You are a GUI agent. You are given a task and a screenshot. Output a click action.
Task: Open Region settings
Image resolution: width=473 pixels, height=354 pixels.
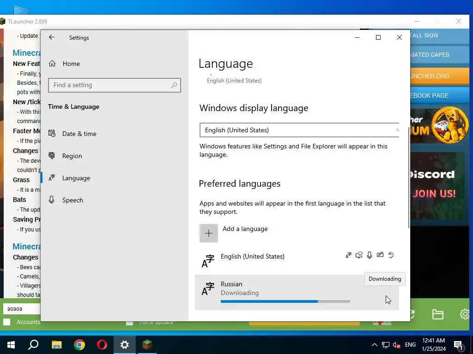click(72, 156)
